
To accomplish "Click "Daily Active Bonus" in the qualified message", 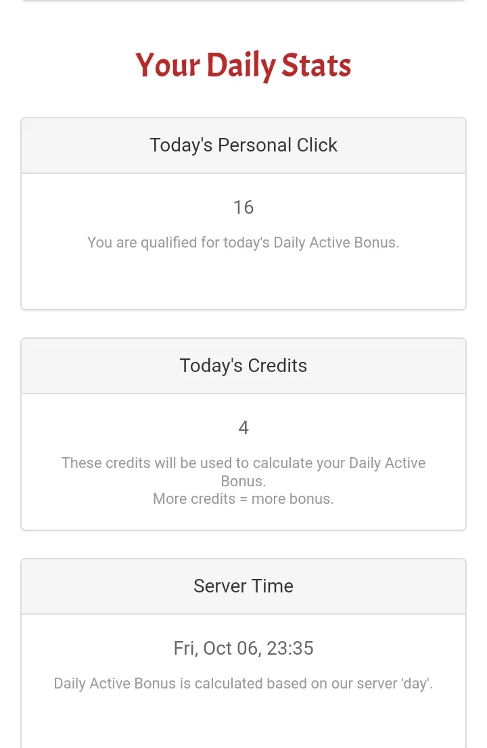I will click(335, 242).
